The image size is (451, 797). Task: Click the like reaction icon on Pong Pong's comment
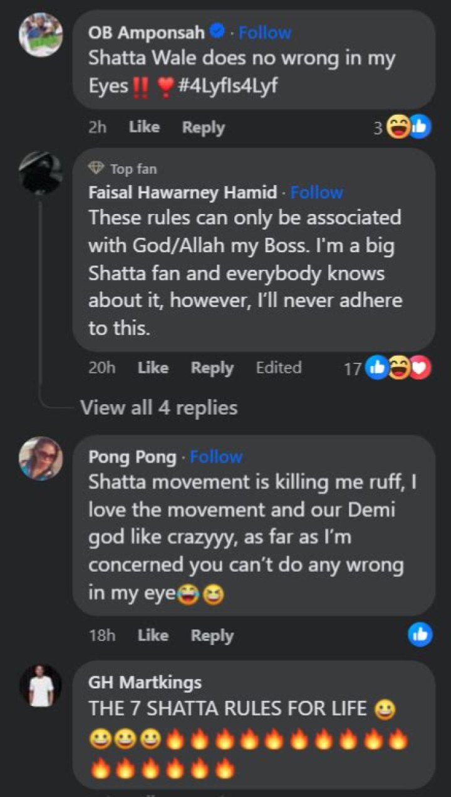420,634
